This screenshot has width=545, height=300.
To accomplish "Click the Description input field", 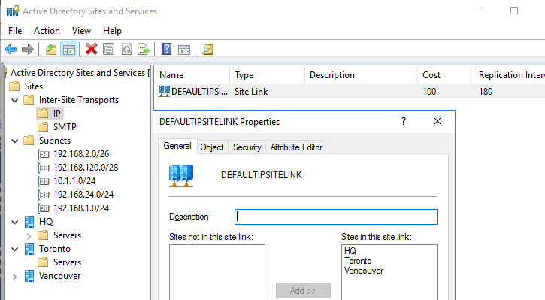I will click(x=336, y=217).
